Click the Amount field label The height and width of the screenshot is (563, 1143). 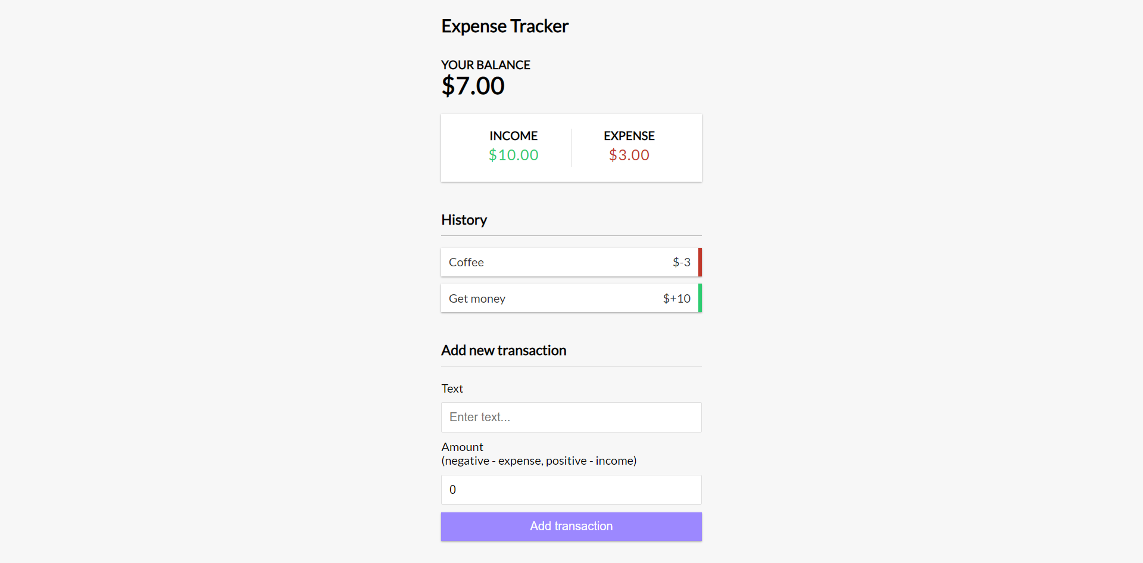462,447
